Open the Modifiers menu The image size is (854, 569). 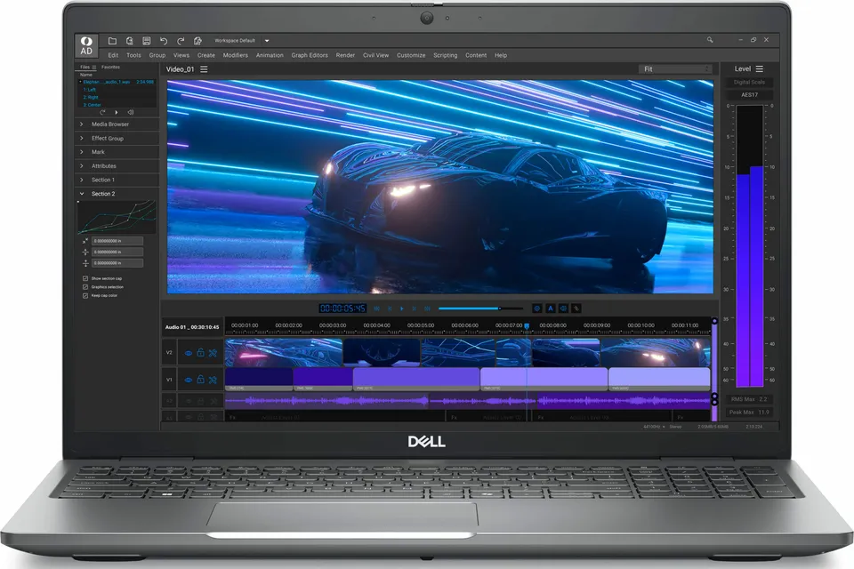pos(235,55)
